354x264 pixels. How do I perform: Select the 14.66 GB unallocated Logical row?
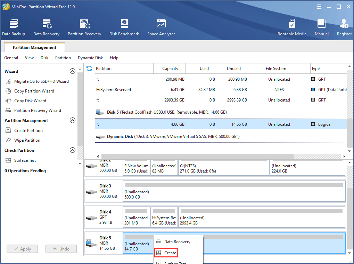[x=221, y=124]
